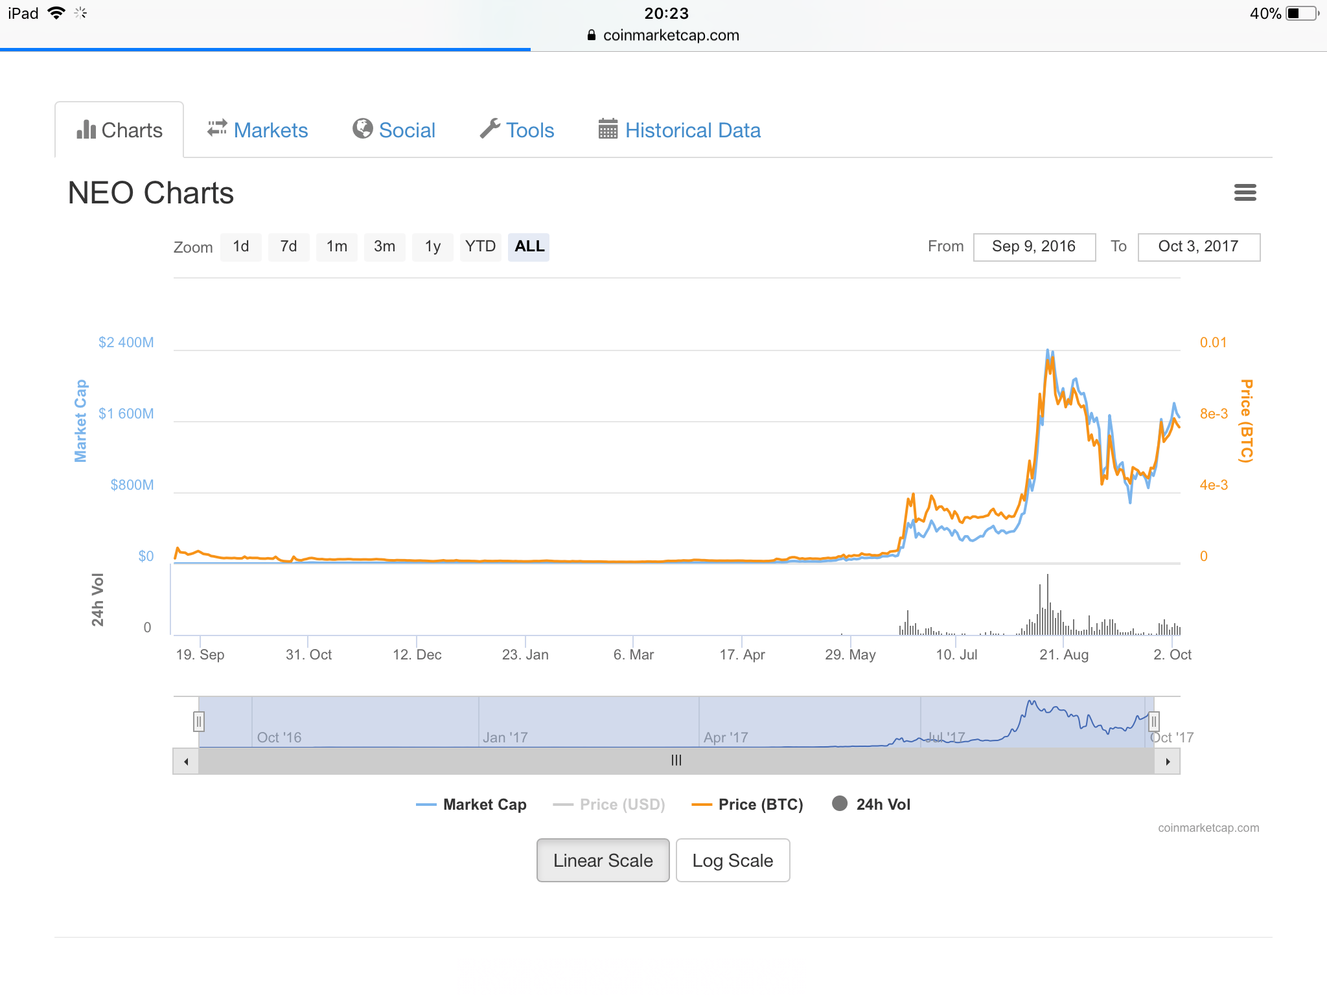Click the left navigator range handle
This screenshot has width=1327, height=995.
[x=199, y=721]
